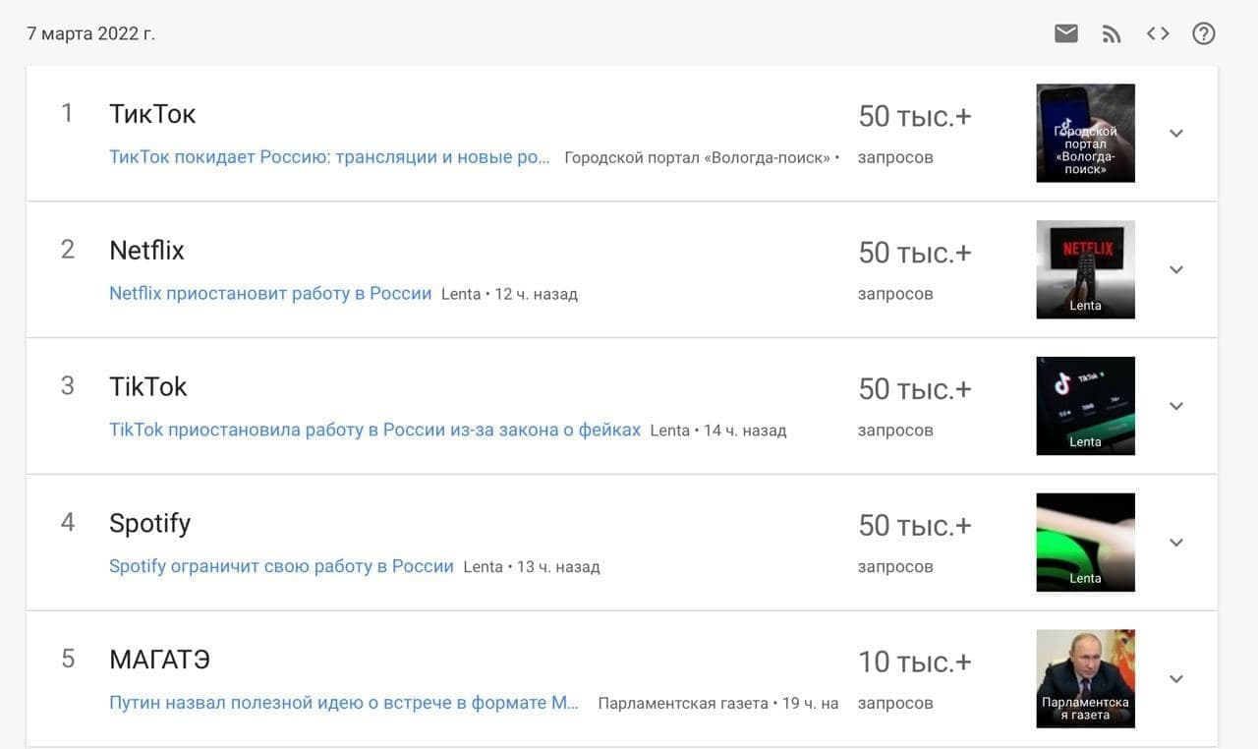Click the «Вологда-поиск» portal thumbnail

coord(1085,133)
